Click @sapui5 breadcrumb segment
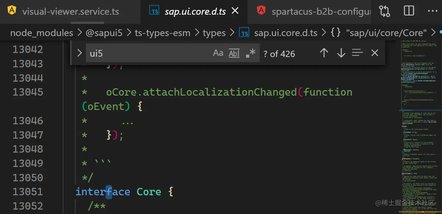Screen dimensions: 442x214 (104, 33)
